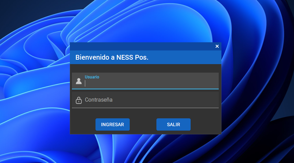Click the blue underline below Usuario field
Viewport: 294px width, 163px height.
point(145,89)
